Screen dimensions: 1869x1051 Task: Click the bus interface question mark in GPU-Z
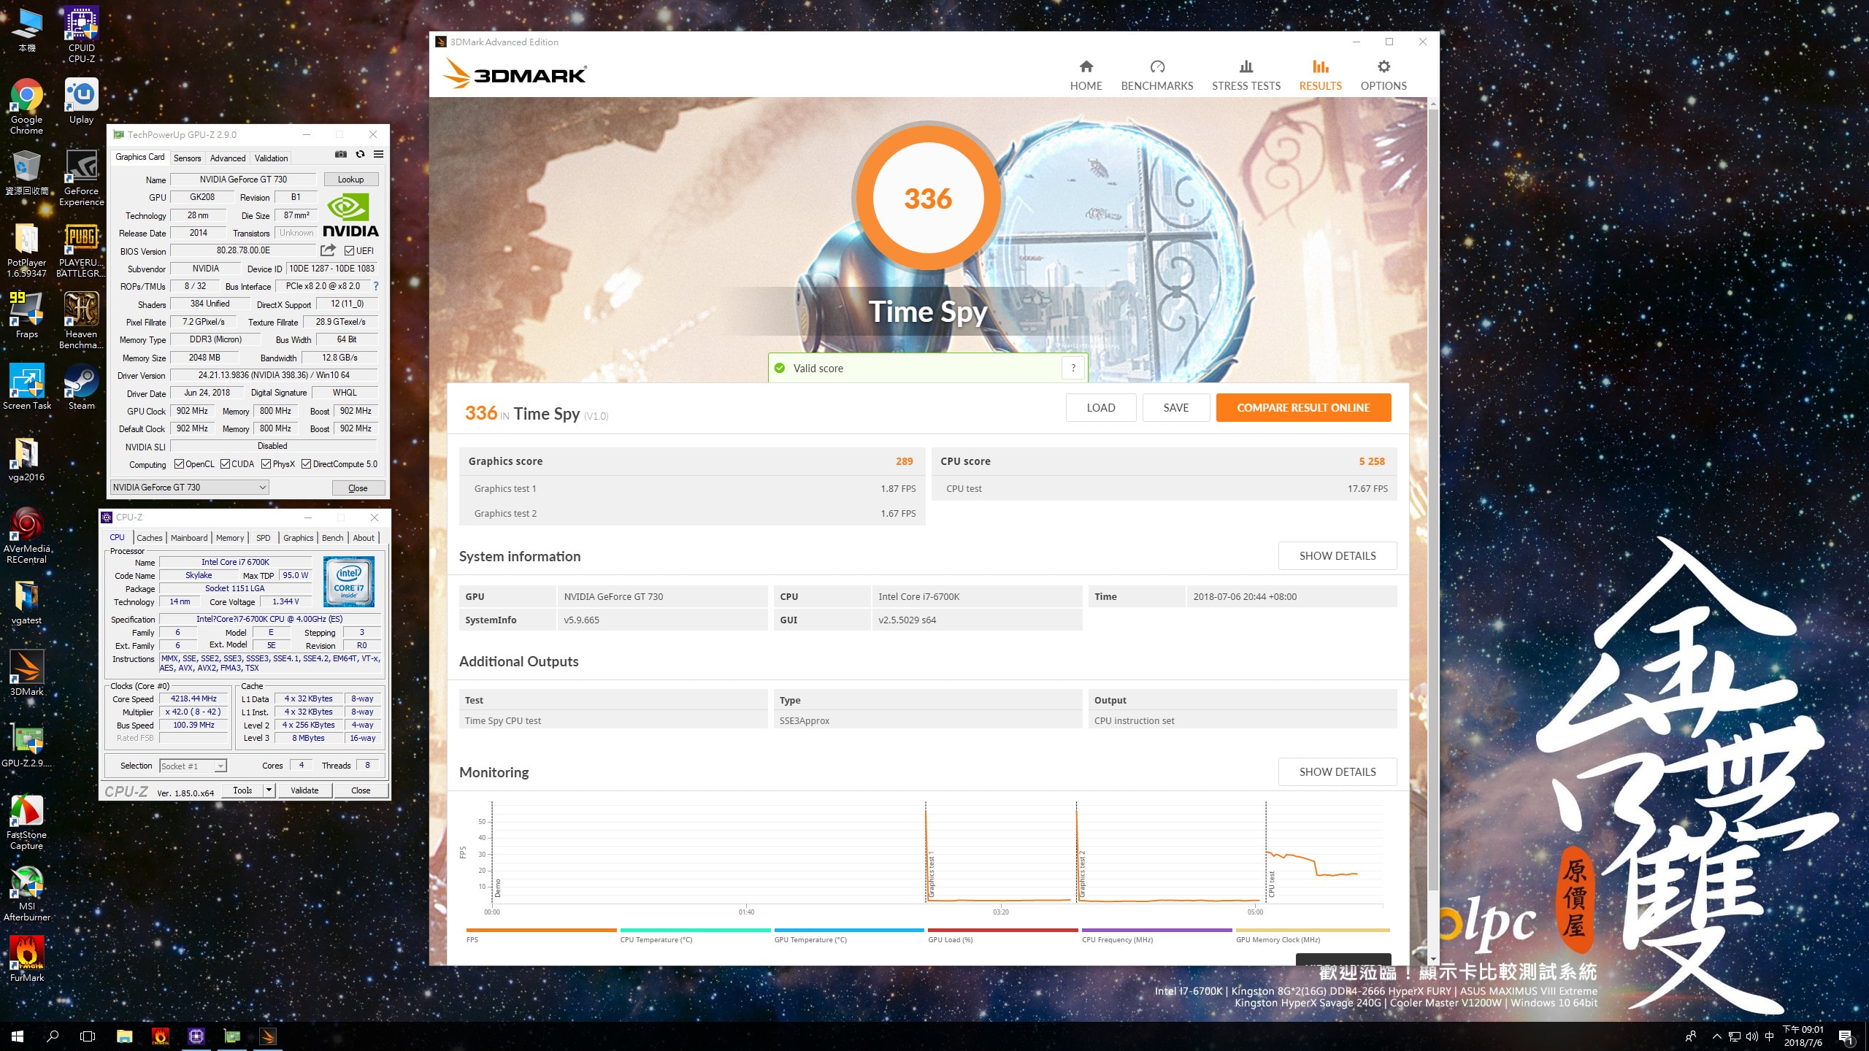tap(376, 286)
